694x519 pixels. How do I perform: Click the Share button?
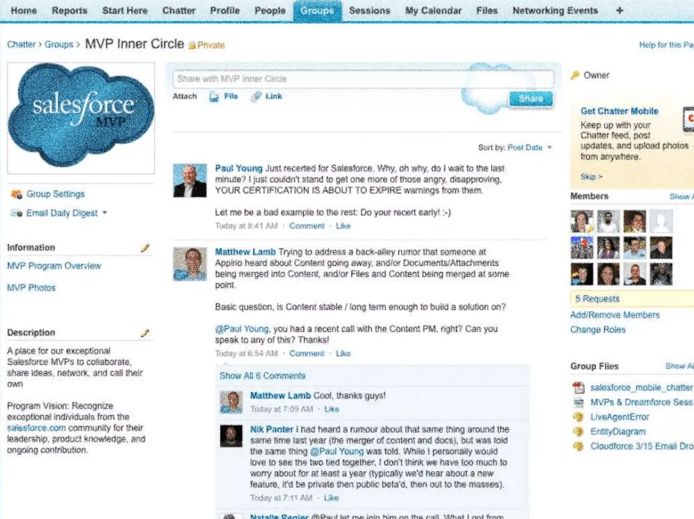point(531,98)
